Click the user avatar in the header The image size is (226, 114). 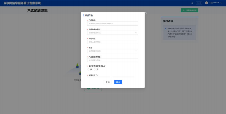pos(206,3)
